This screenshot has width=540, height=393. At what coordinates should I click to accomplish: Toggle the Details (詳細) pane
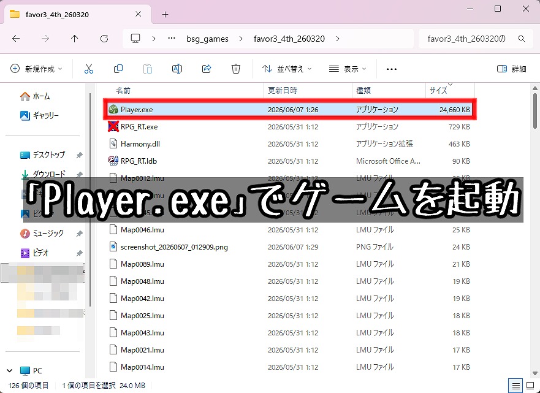tap(512, 69)
